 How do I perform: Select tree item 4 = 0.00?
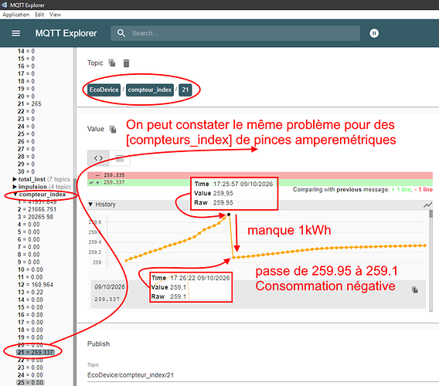coord(29,225)
